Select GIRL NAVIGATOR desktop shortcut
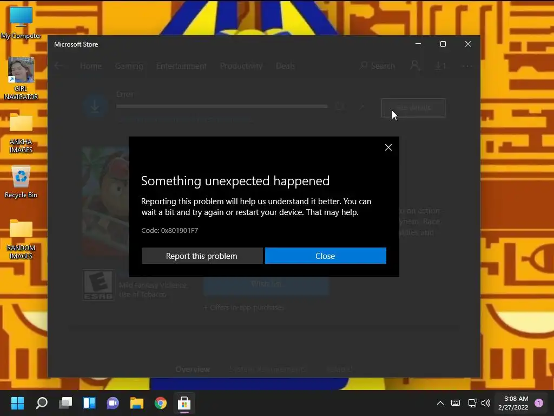Viewport: 554px width, 416px height. (21, 79)
